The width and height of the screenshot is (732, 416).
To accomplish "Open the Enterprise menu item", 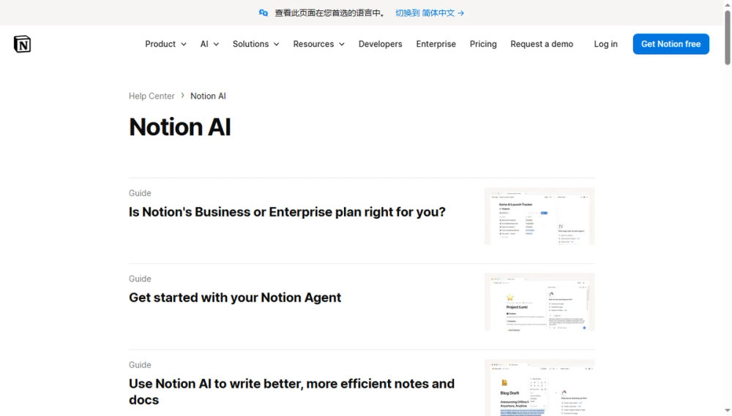I will pos(436,44).
